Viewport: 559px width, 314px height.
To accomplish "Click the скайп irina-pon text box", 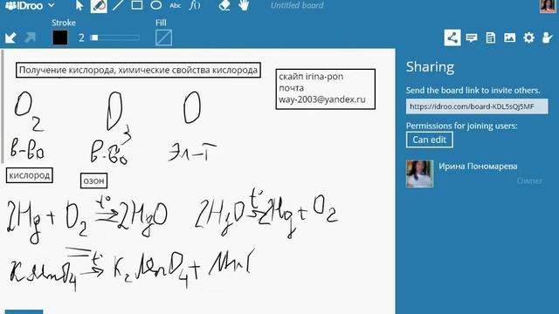I will [326, 89].
